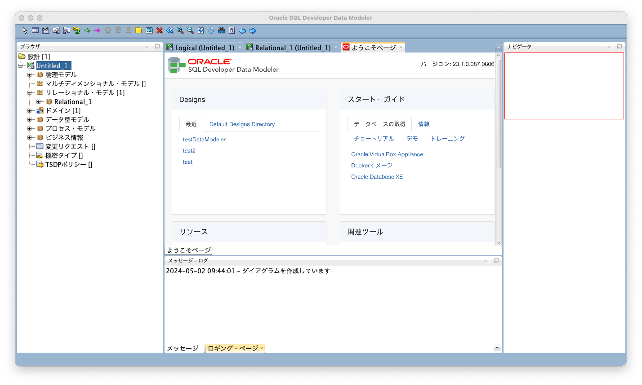This screenshot has width=642, height=385.
Task: Open the testDataModeler recent design link
Action: click(204, 140)
